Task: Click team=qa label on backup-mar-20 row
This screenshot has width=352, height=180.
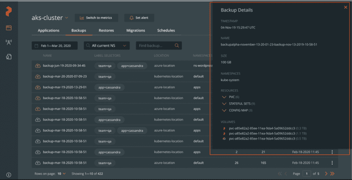Action: pyautogui.click(x=105, y=76)
